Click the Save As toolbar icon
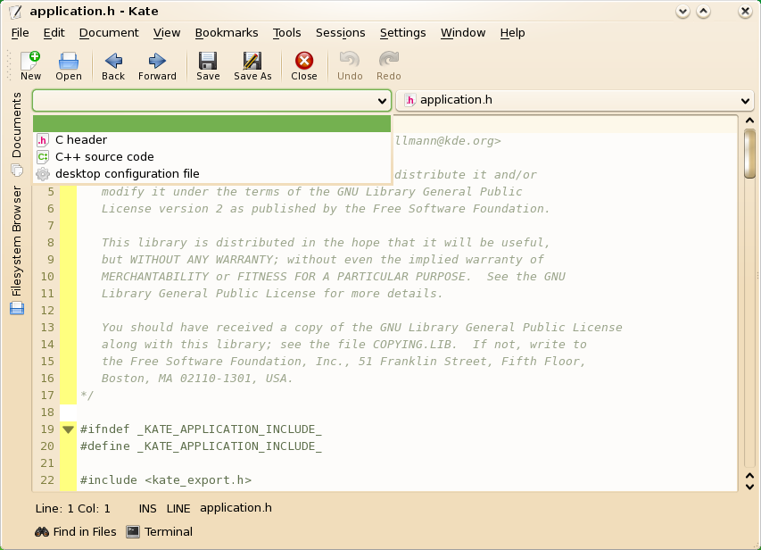761x550 pixels. [x=252, y=65]
